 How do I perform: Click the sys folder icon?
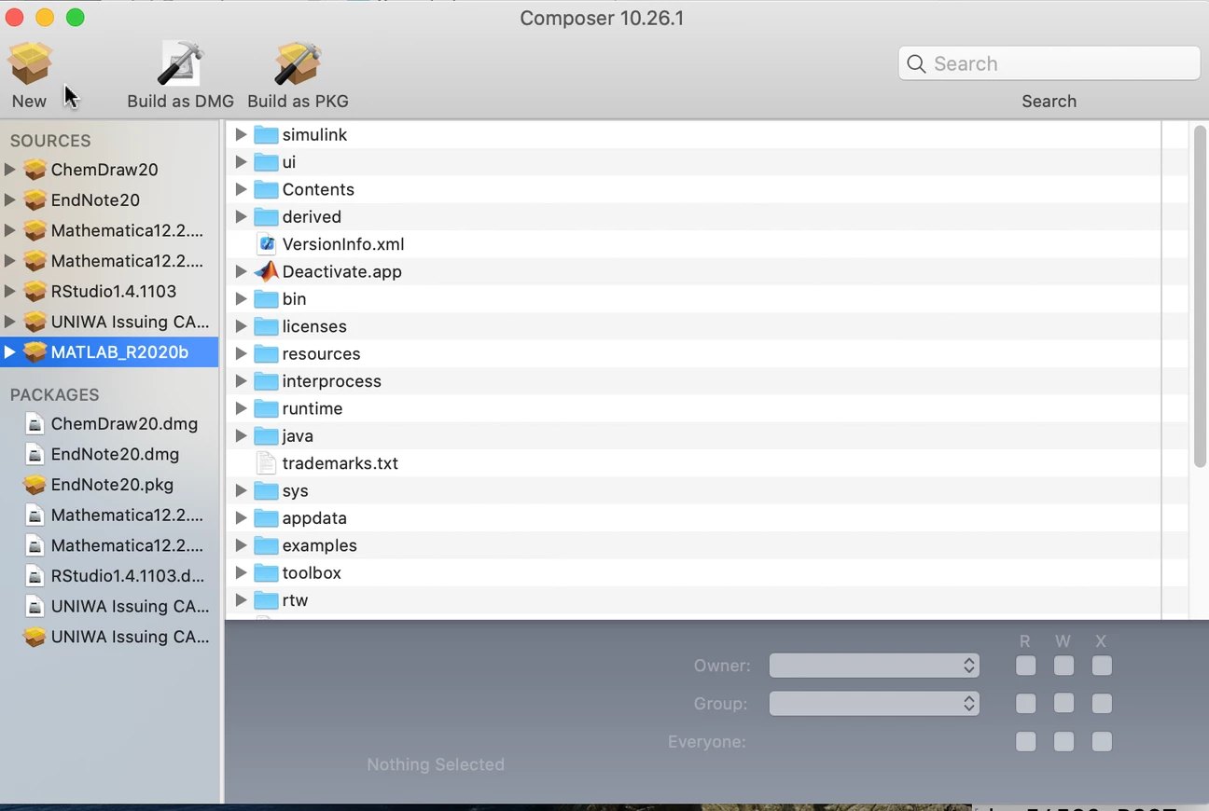tap(267, 490)
